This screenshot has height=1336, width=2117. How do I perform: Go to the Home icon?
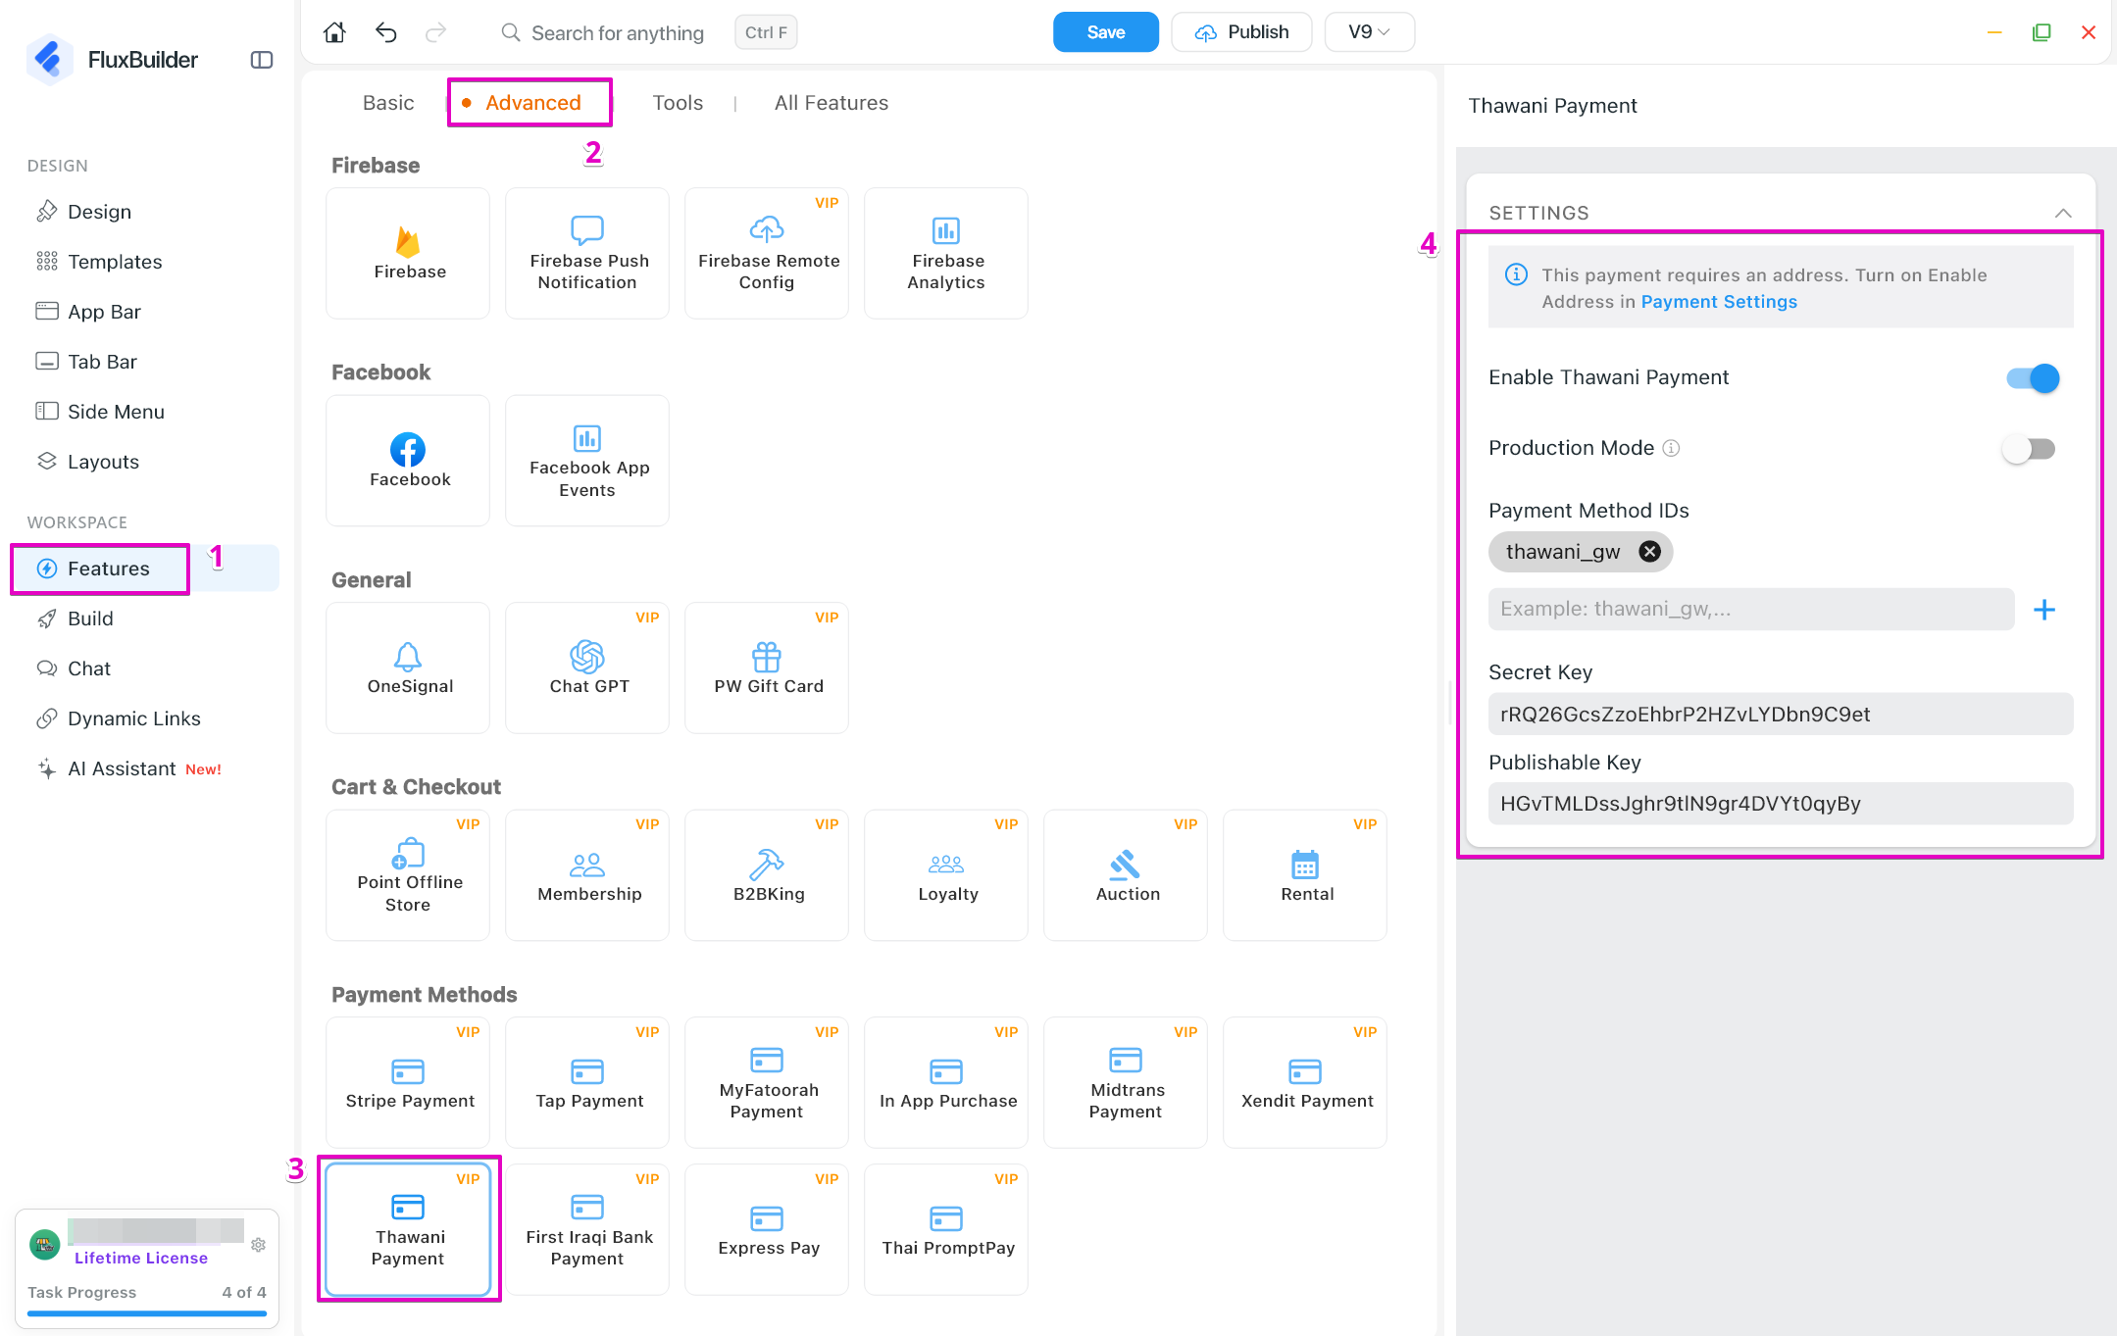[x=334, y=32]
